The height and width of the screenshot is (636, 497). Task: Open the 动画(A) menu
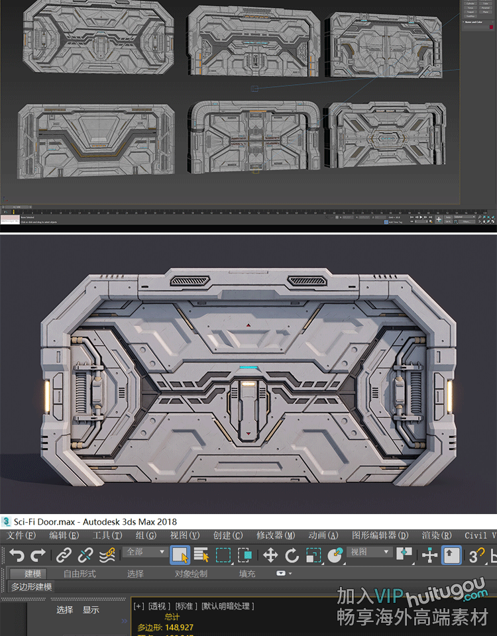pos(323,535)
